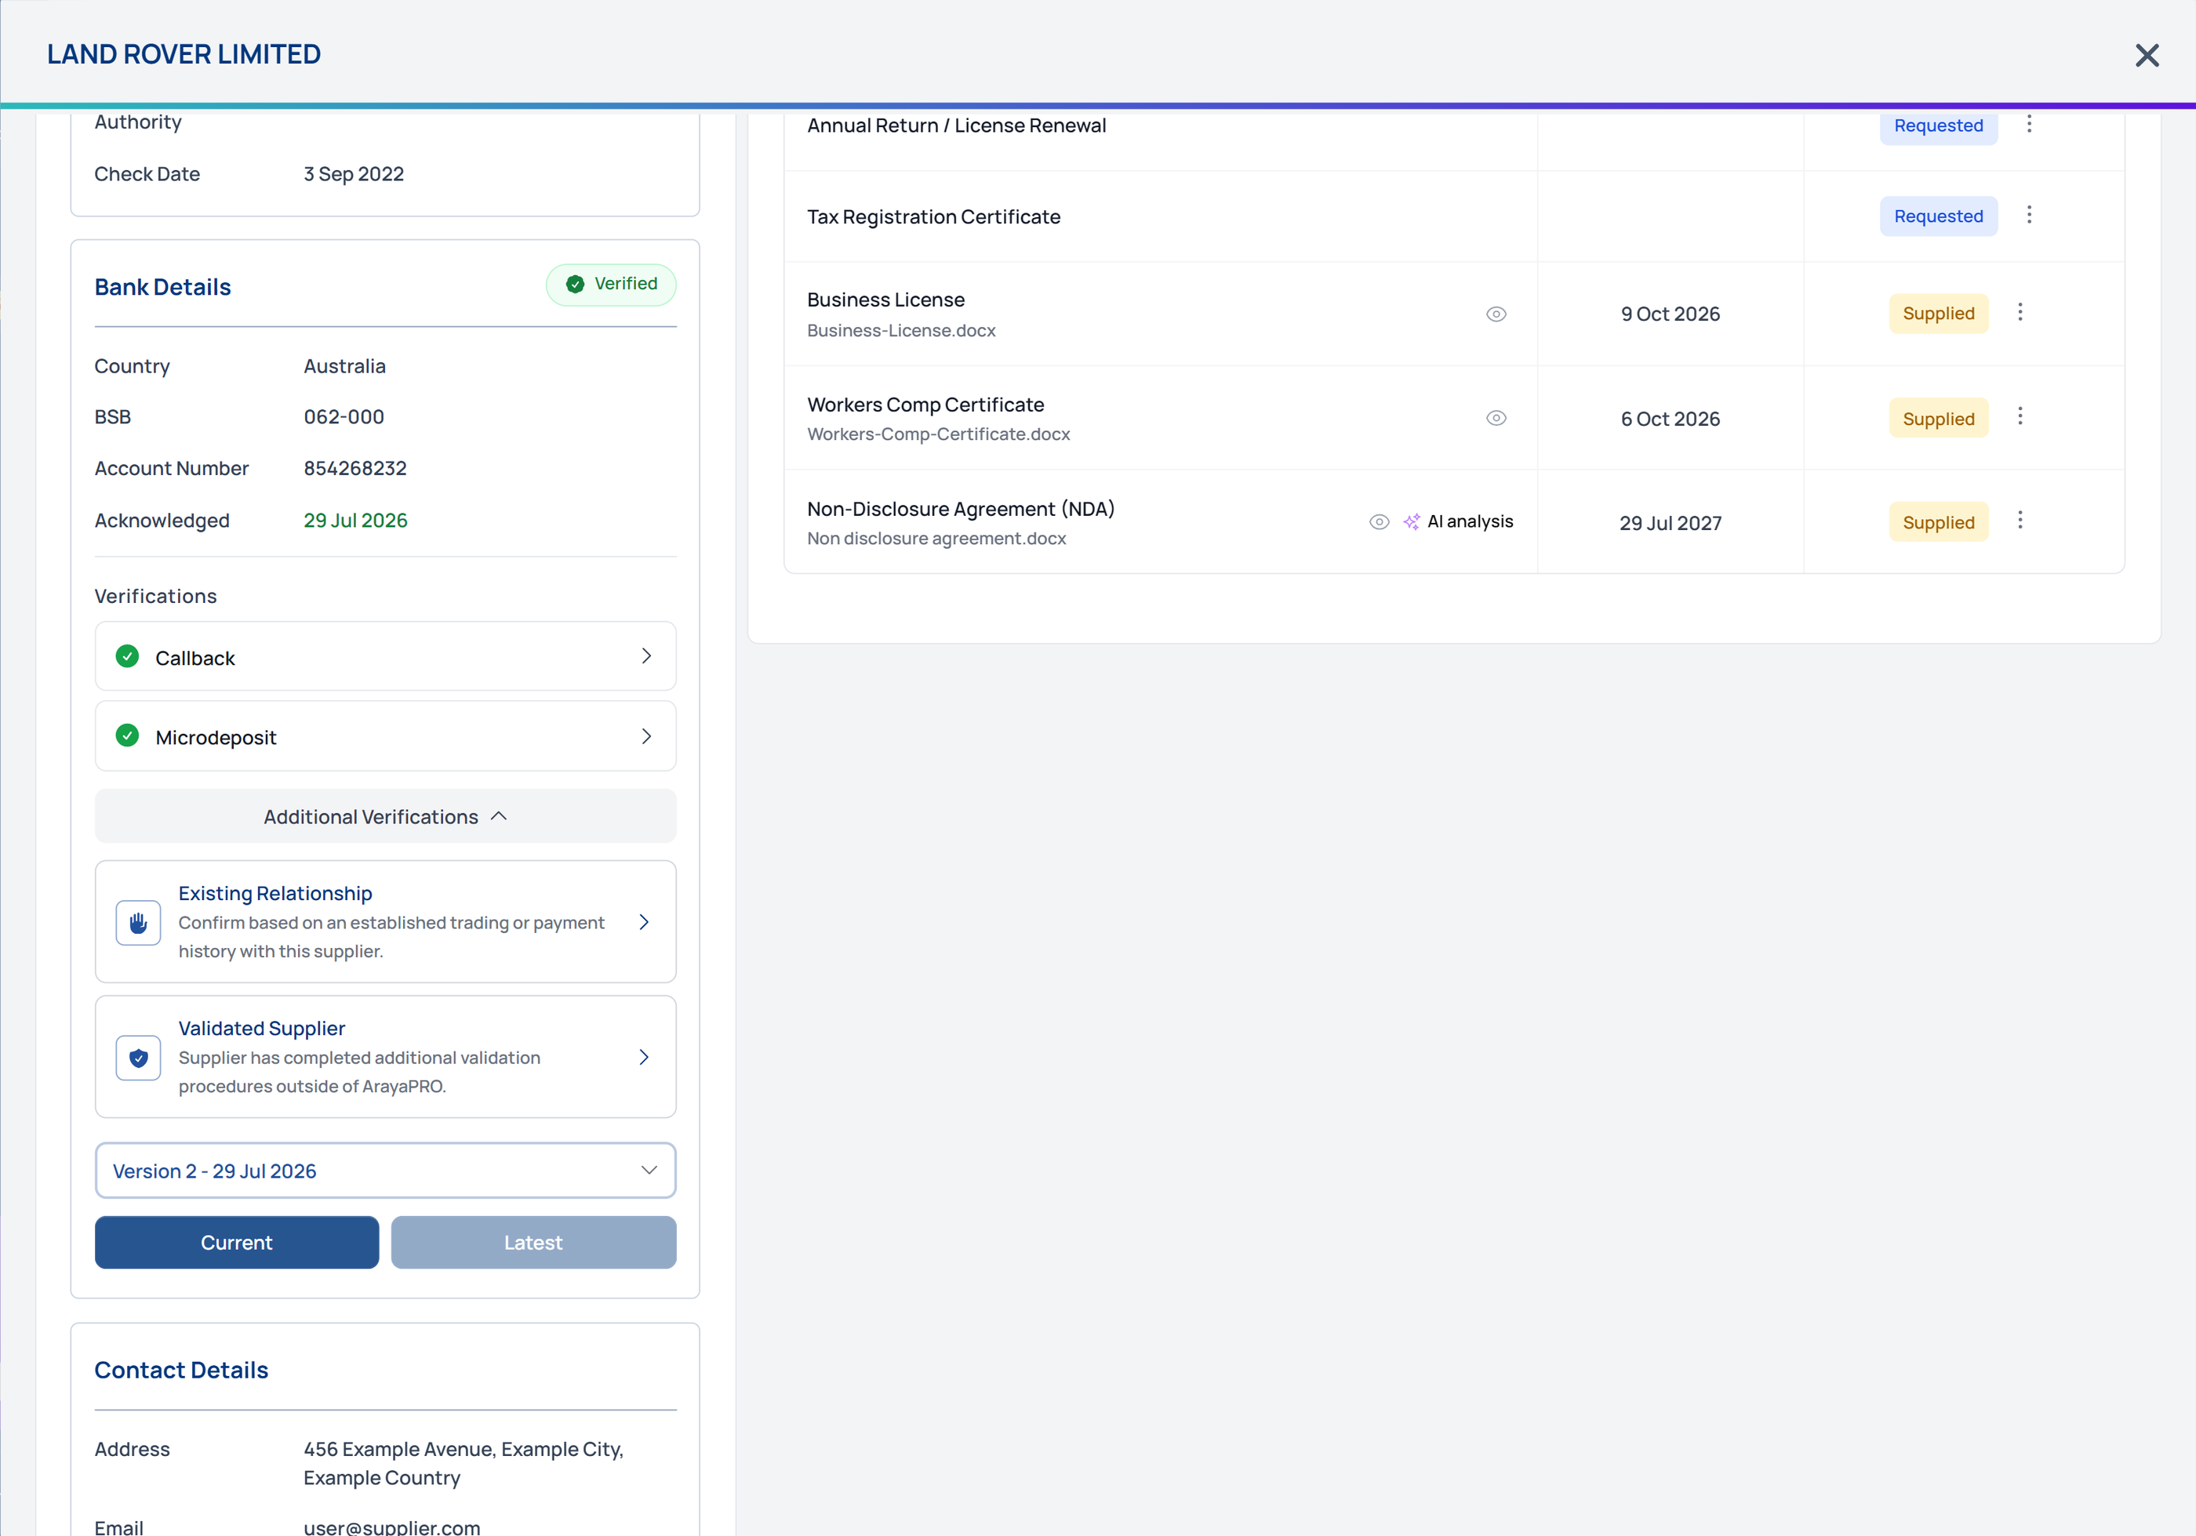
Task: Click email user@supplier.com
Action: coord(392,1527)
